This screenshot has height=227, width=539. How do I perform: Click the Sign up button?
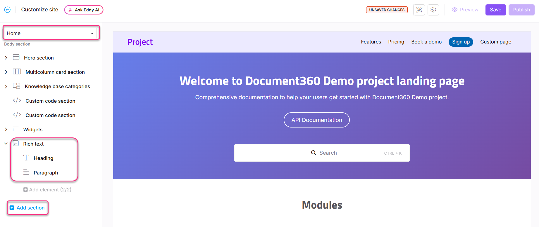(461, 42)
